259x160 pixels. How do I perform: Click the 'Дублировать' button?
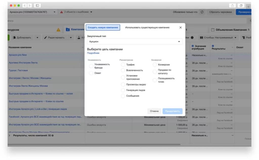tap(22, 37)
